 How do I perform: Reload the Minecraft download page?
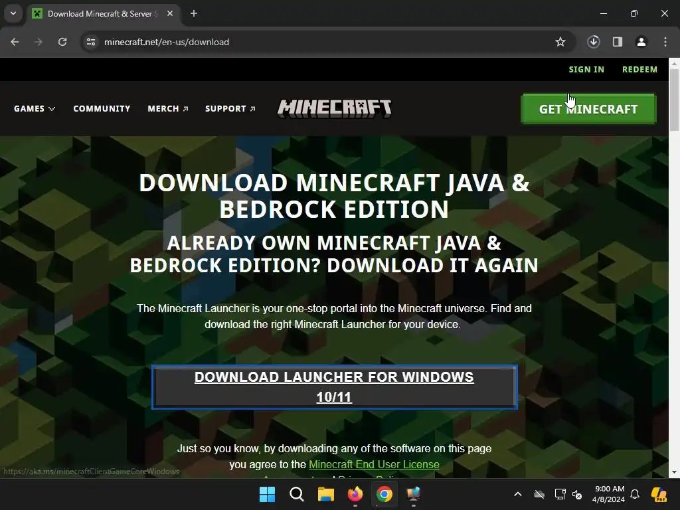[x=62, y=42]
